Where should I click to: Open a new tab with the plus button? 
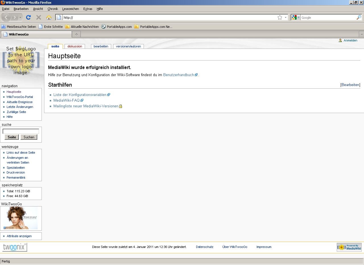pos(76,34)
